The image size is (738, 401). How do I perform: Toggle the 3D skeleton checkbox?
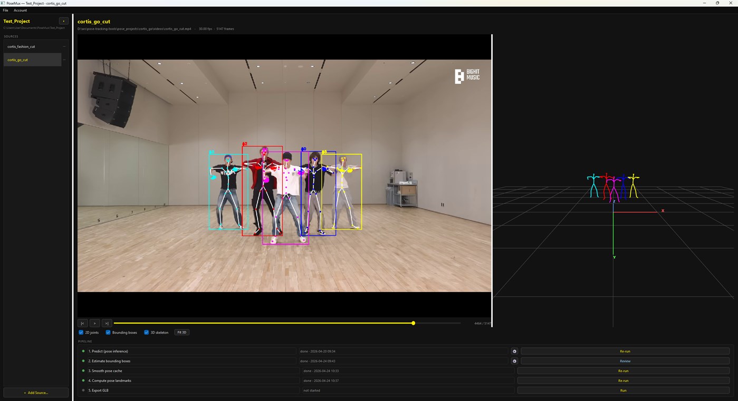147,332
